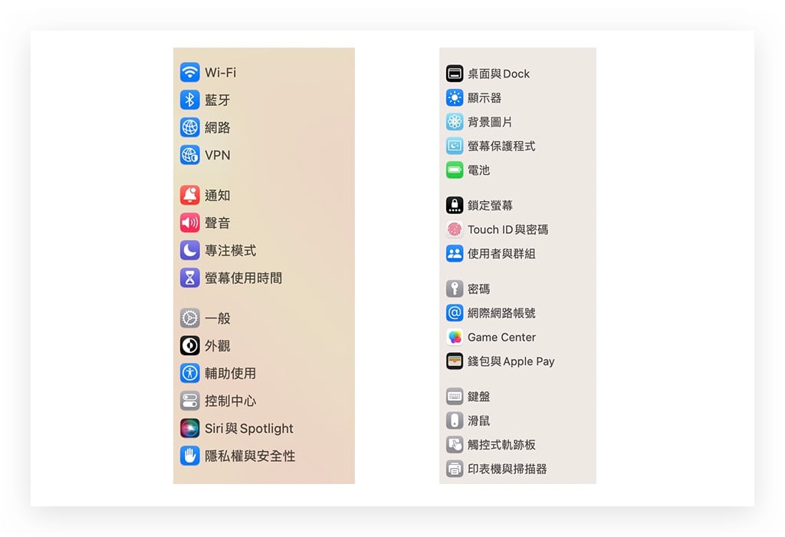Open the Siri 與 Spotlight text label

tap(249, 428)
